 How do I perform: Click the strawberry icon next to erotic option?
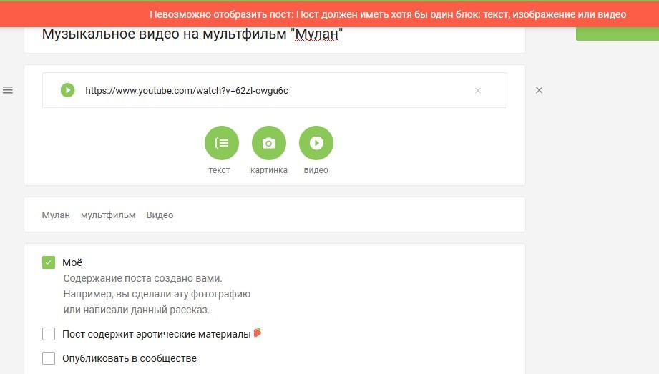(258, 333)
